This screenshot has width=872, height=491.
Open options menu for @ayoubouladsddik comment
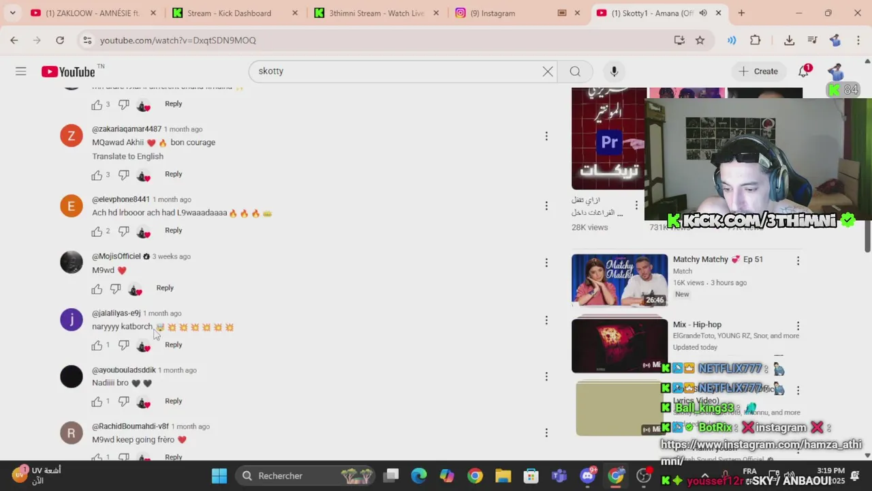tap(546, 376)
